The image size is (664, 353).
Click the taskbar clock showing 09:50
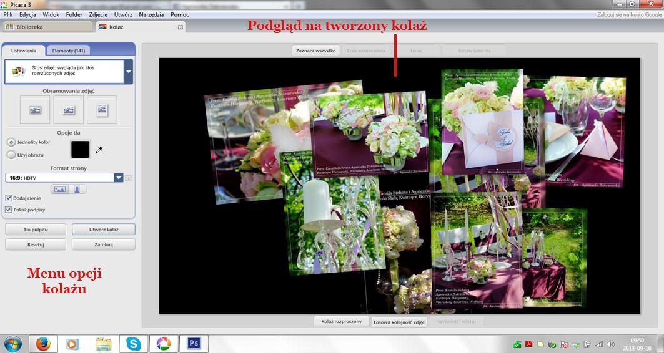click(637, 344)
